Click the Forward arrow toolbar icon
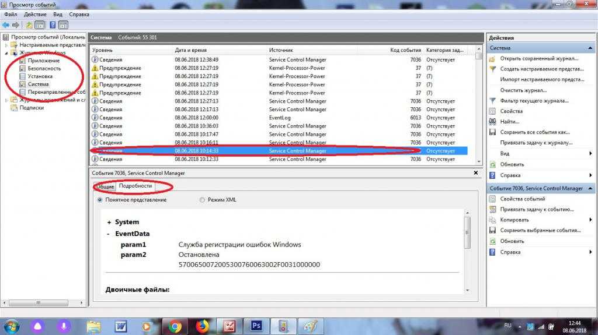The width and height of the screenshot is (598, 335). 16,25
